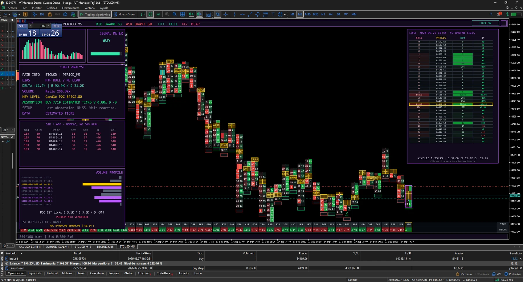The width and height of the screenshot is (523, 282).
Task: Increase lot volume with up arrow
Action: [x=48, y=26]
